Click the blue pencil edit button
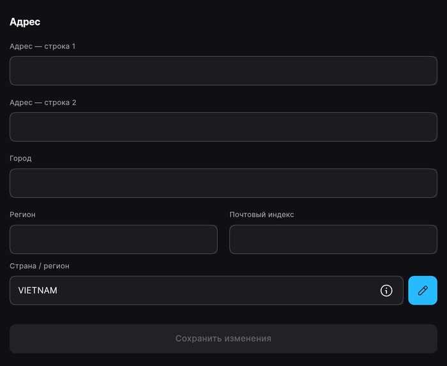The image size is (447, 366). coord(423,291)
